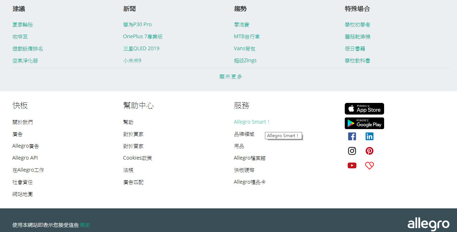The image size is (457, 232).
Task: Click the red heart icon
Action: tap(370, 166)
